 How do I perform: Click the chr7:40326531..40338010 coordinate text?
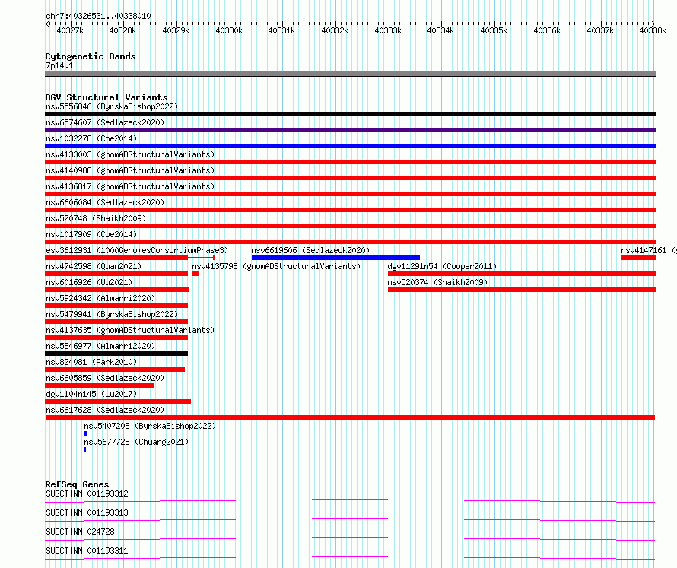point(98,16)
